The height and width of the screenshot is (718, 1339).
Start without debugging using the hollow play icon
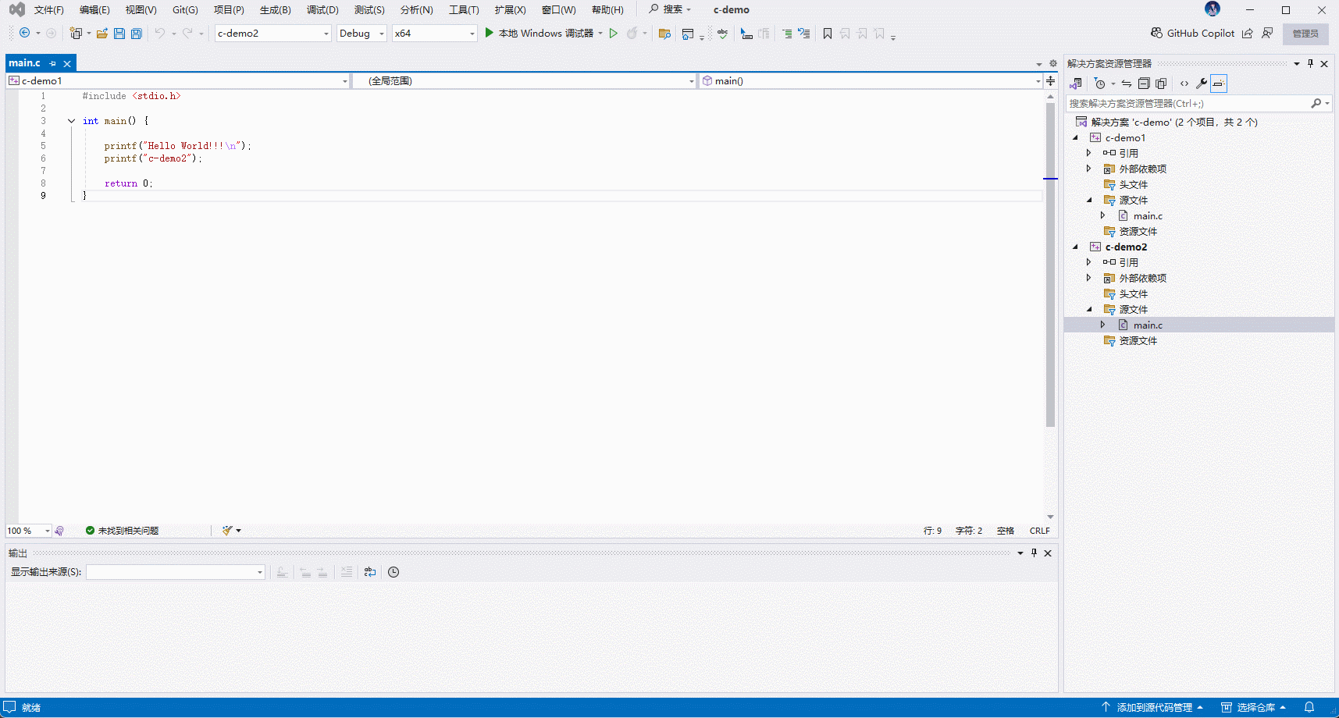[614, 34]
